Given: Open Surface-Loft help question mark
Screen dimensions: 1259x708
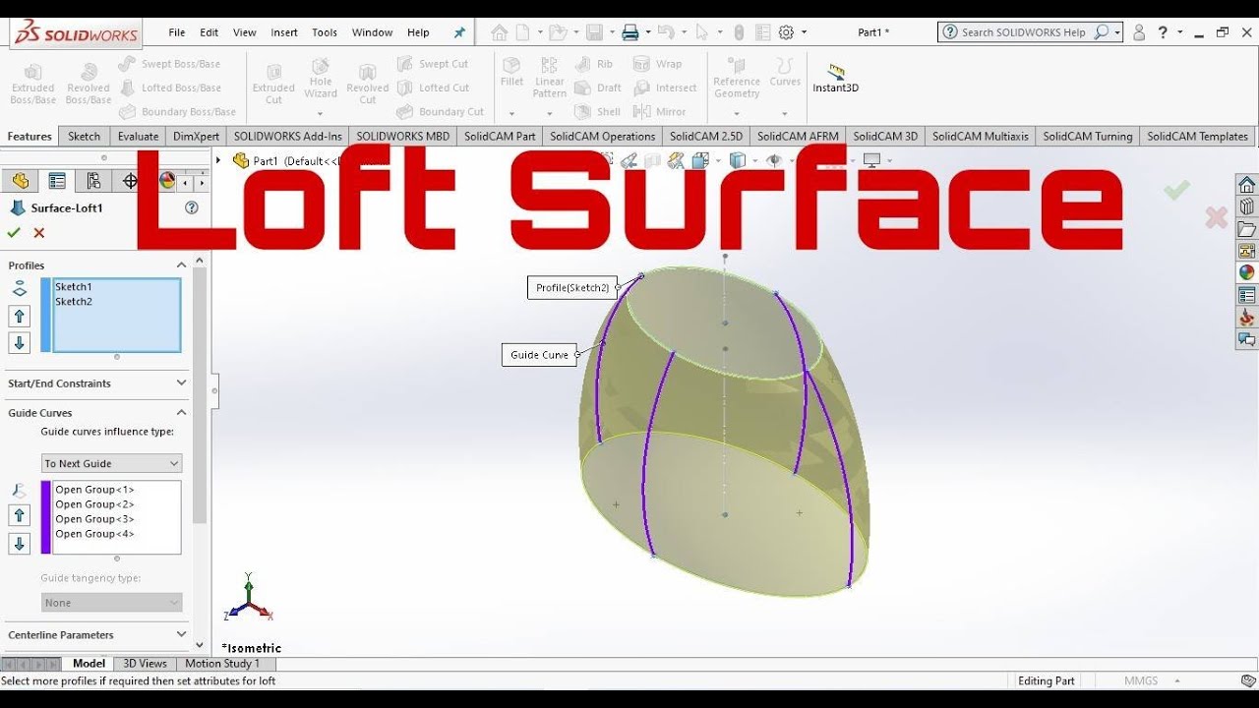Looking at the screenshot, I should tap(192, 207).
